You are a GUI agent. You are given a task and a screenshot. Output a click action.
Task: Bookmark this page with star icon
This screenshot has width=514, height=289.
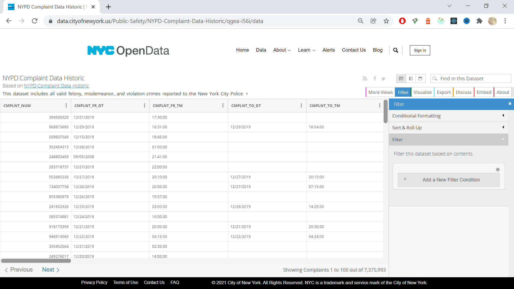(386, 21)
